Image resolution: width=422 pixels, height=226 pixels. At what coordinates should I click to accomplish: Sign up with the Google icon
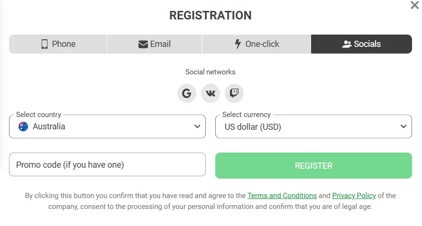pos(187,93)
